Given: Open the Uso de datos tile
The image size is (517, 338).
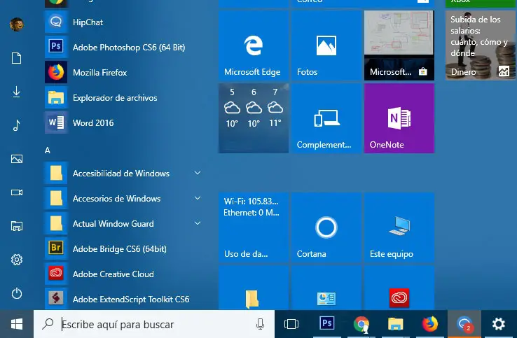Looking at the screenshot, I should 253,227.
